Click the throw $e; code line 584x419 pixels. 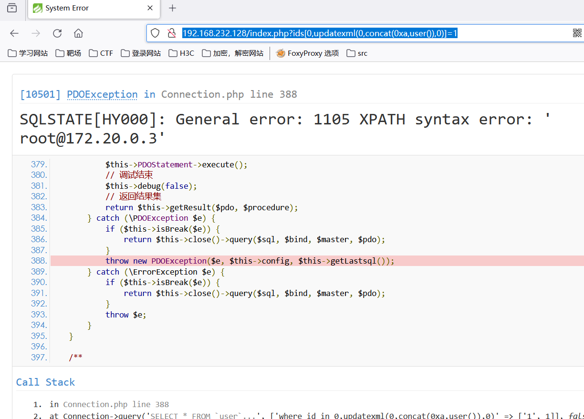tap(126, 315)
